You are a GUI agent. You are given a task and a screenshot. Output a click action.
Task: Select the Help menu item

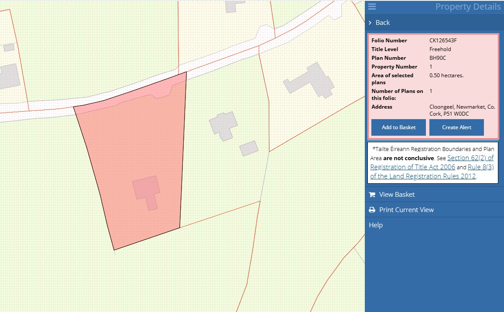tap(376, 225)
